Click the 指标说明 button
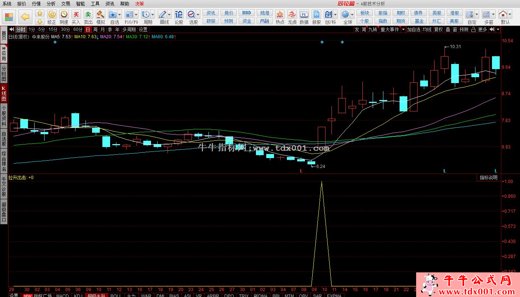This screenshot has height=297, width=520. [488, 178]
